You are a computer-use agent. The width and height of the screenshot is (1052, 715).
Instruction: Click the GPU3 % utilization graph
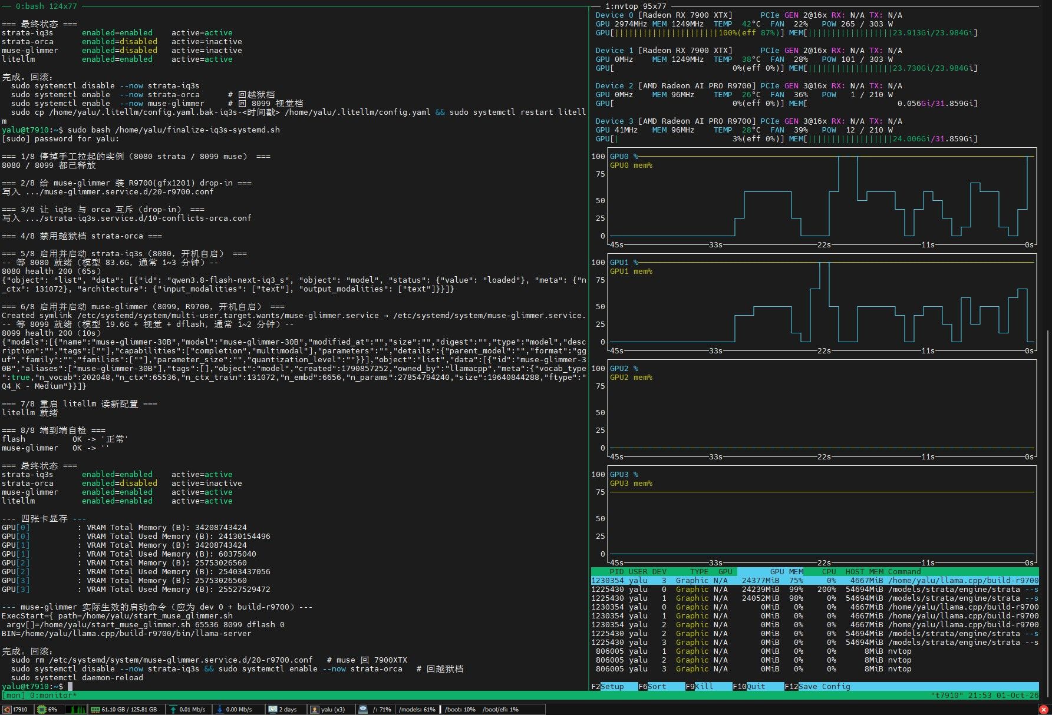[x=822, y=514]
